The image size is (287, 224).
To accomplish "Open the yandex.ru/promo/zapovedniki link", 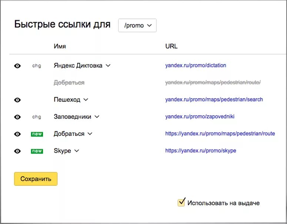I will (x=200, y=117).
